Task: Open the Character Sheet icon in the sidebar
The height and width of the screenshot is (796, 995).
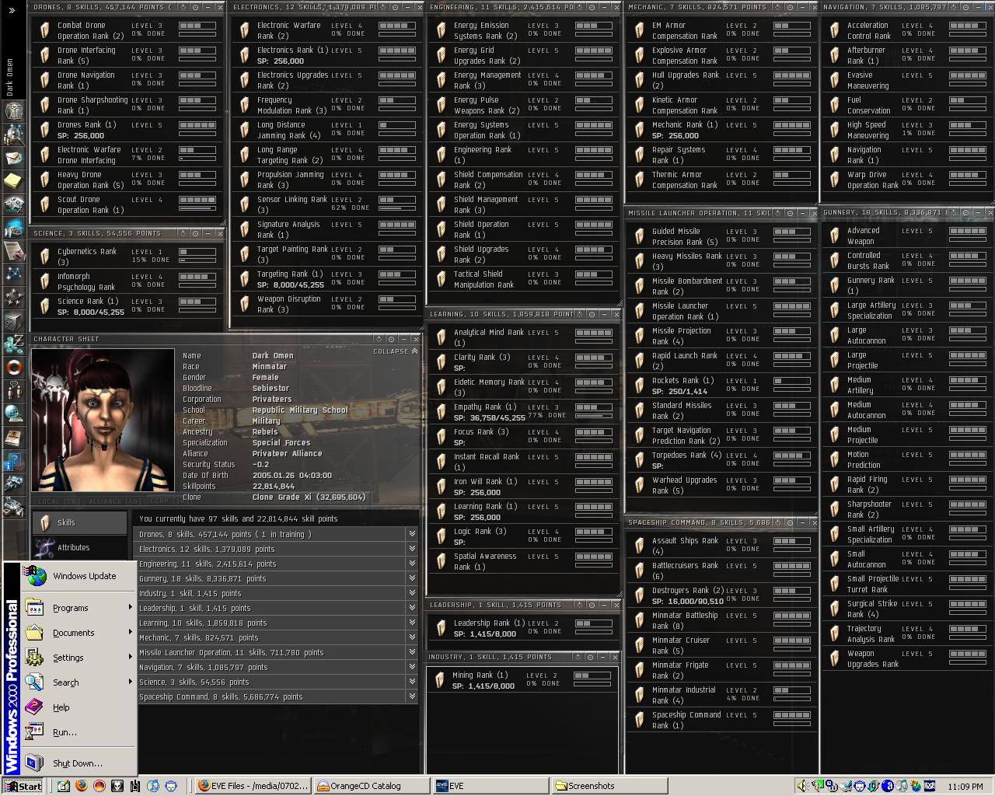Action: (13, 110)
